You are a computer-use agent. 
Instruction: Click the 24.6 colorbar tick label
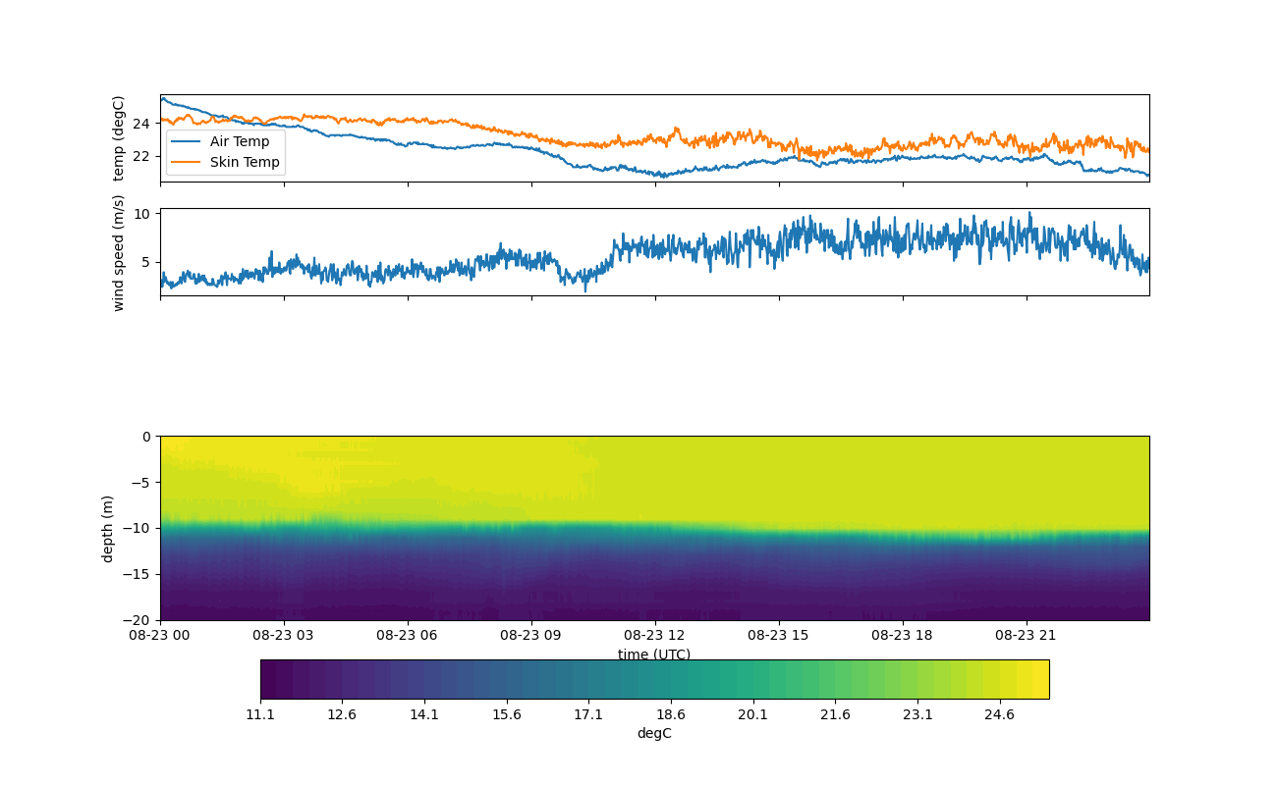[x=999, y=715]
